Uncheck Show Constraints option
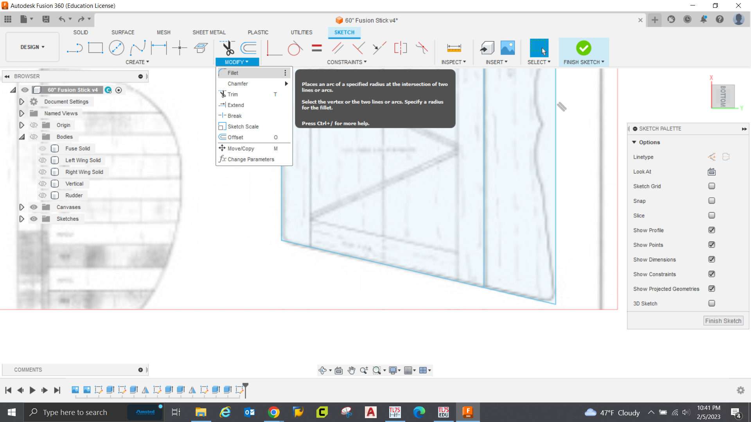Screen dimensions: 751x422 (x=711, y=274)
